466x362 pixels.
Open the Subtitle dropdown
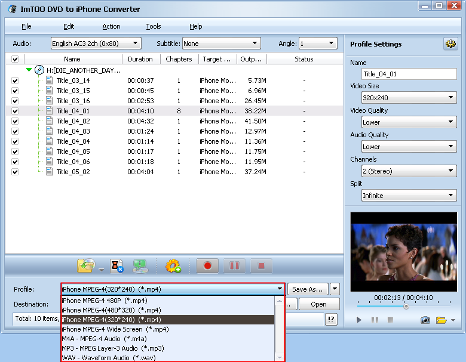222,44
